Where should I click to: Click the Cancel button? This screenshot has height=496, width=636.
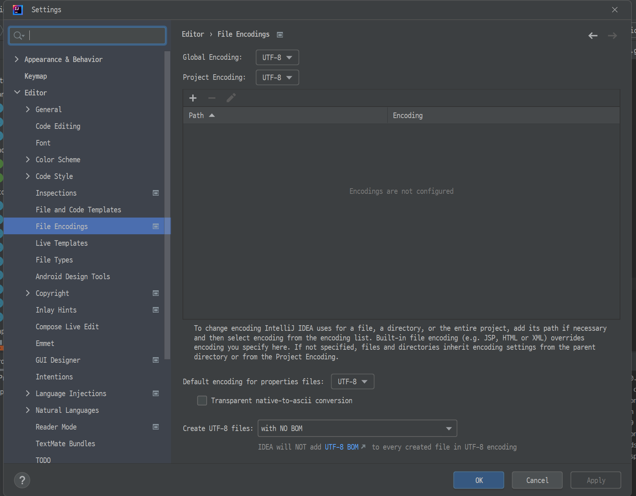coord(537,480)
